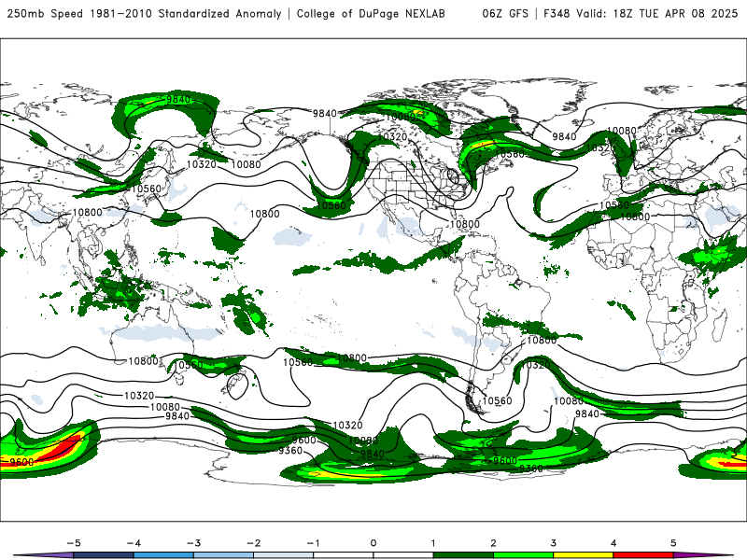
Task: Click the '2' label on the color scale
Action: click(493, 543)
